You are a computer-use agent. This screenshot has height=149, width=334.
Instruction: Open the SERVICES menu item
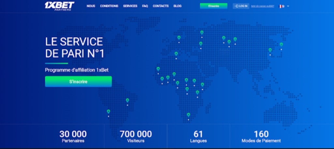coord(130,6)
